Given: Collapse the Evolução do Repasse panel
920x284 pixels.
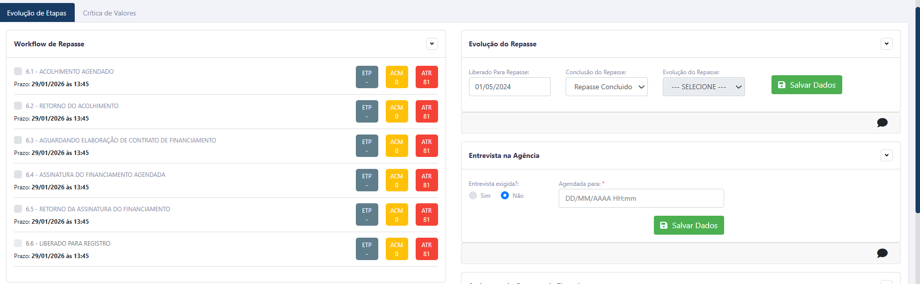Looking at the screenshot, I should click(887, 44).
